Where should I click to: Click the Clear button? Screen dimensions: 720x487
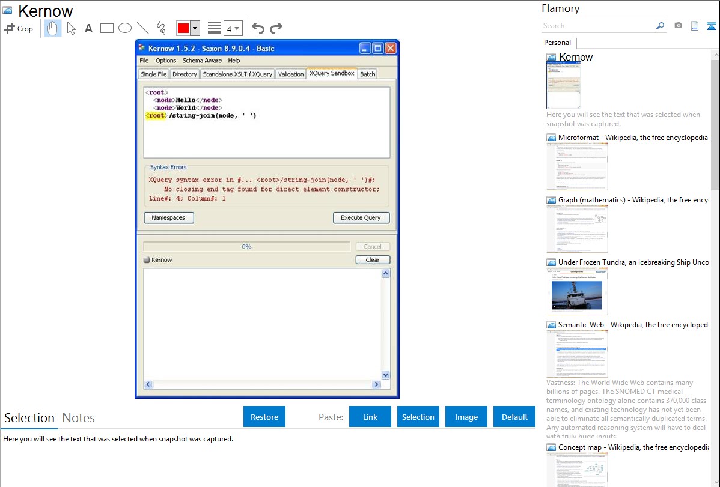pyautogui.click(x=373, y=260)
